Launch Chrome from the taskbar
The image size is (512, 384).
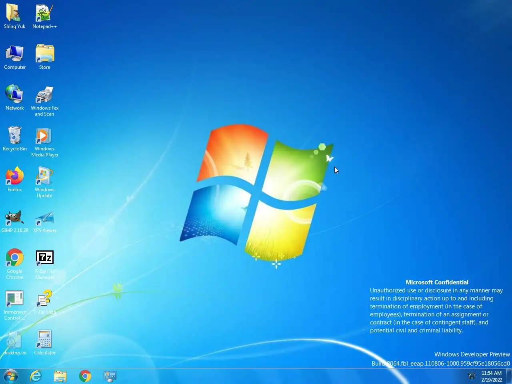[x=85, y=376]
